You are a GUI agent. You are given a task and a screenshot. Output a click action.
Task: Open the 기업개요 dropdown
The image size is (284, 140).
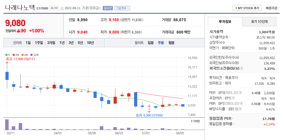122,8
